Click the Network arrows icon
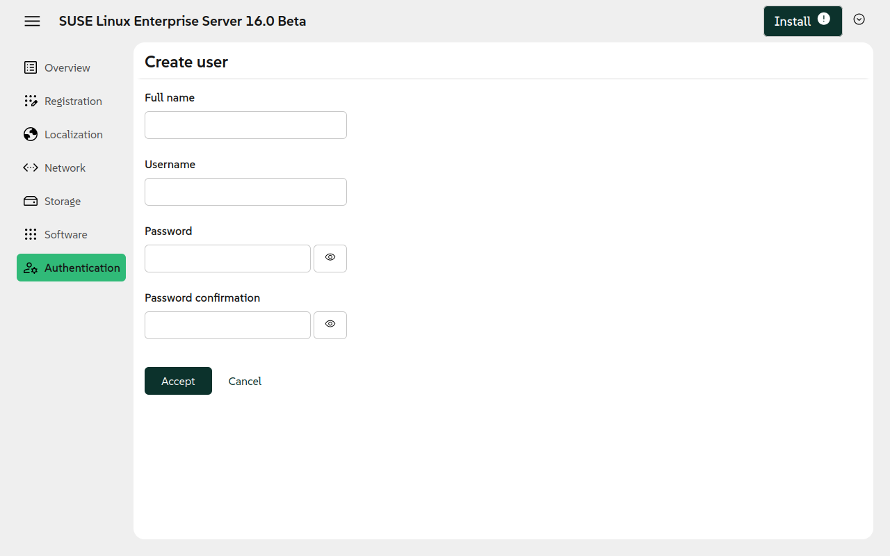 point(31,167)
